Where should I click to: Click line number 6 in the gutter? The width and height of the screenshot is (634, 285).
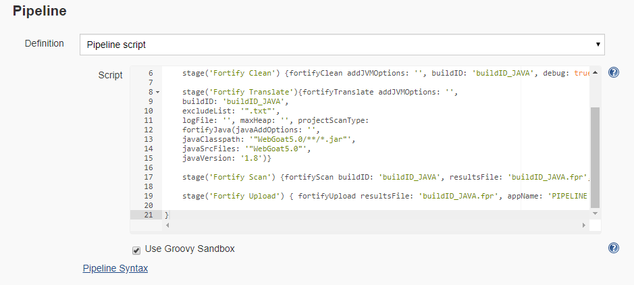pos(151,73)
